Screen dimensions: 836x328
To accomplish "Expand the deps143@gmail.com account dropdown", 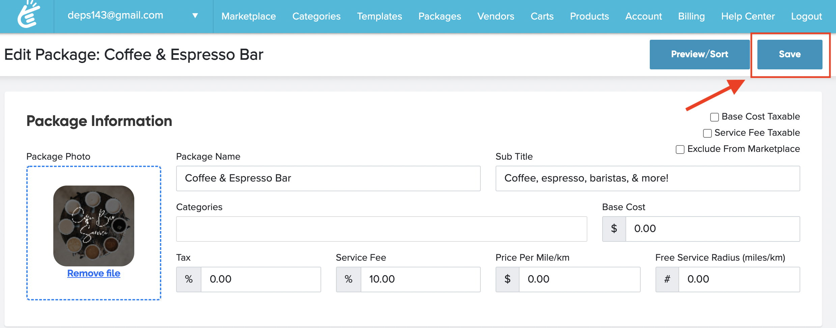I will point(195,15).
